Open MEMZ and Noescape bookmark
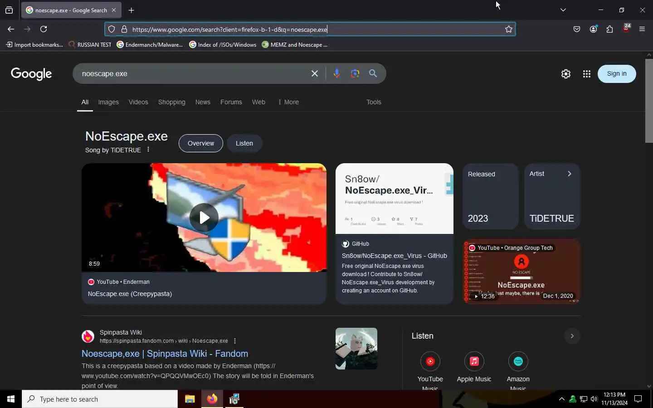Screen dimensions: 653x408 pyautogui.click(x=295, y=44)
